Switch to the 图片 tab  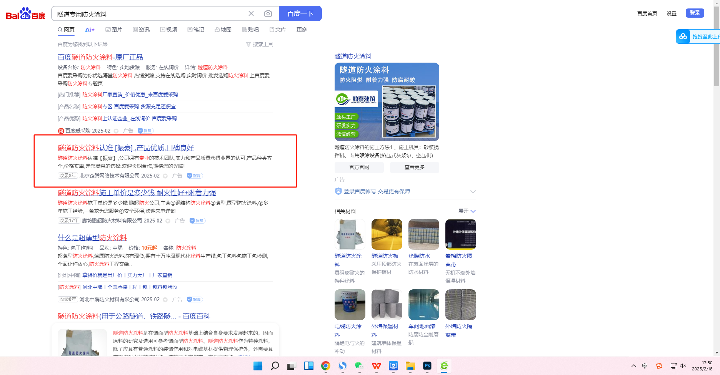click(114, 30)
